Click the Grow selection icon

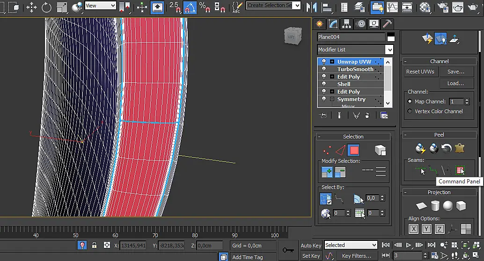327,172
